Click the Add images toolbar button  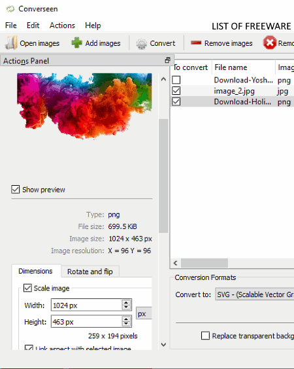tap(96, 43)
